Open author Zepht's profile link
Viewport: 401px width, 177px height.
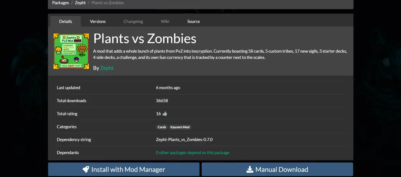tap(107, 68)
